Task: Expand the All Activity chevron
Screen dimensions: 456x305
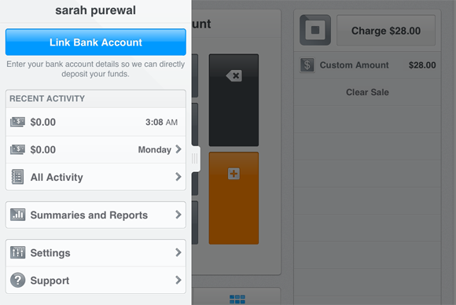Action: tap(178, 177)
